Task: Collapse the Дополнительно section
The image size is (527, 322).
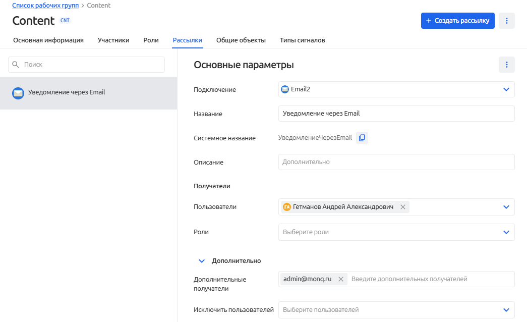Action: (x=202, y=261)
